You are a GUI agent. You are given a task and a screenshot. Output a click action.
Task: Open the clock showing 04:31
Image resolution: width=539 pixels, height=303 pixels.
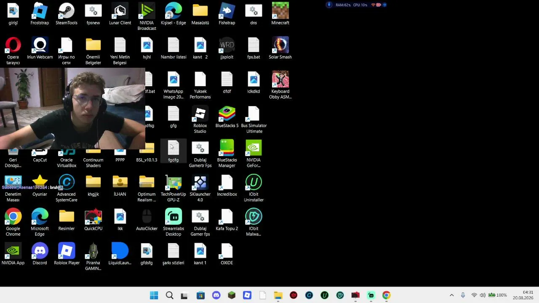[x=523, y=295]
